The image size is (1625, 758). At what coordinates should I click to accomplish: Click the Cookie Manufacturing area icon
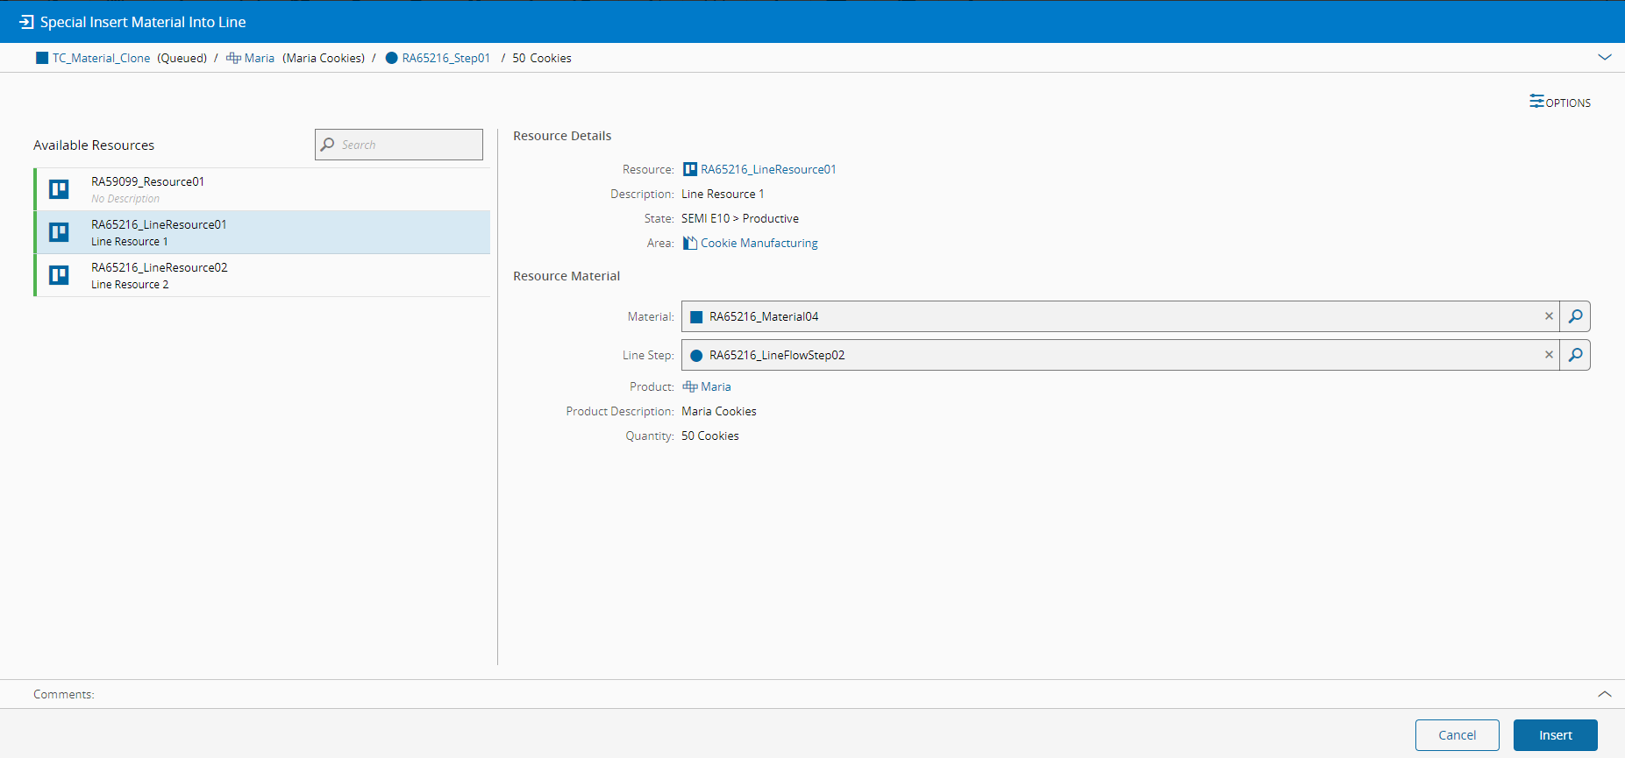[690, 243]
